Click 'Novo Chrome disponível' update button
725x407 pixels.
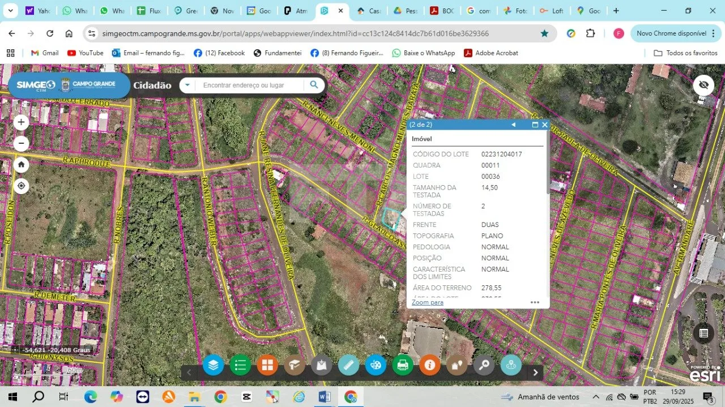coord(671,33)
